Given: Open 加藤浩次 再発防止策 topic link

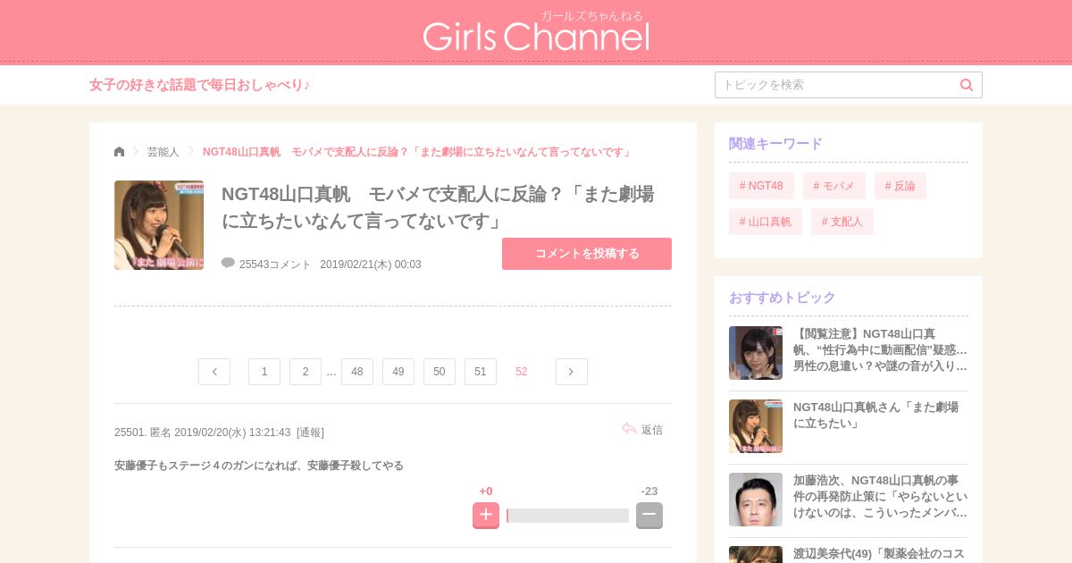Looking at the screenshot, I should tap(880, 496).
